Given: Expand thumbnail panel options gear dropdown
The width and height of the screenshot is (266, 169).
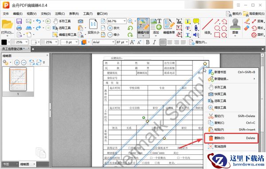Looking at the screenshot, I should [11, 62].
